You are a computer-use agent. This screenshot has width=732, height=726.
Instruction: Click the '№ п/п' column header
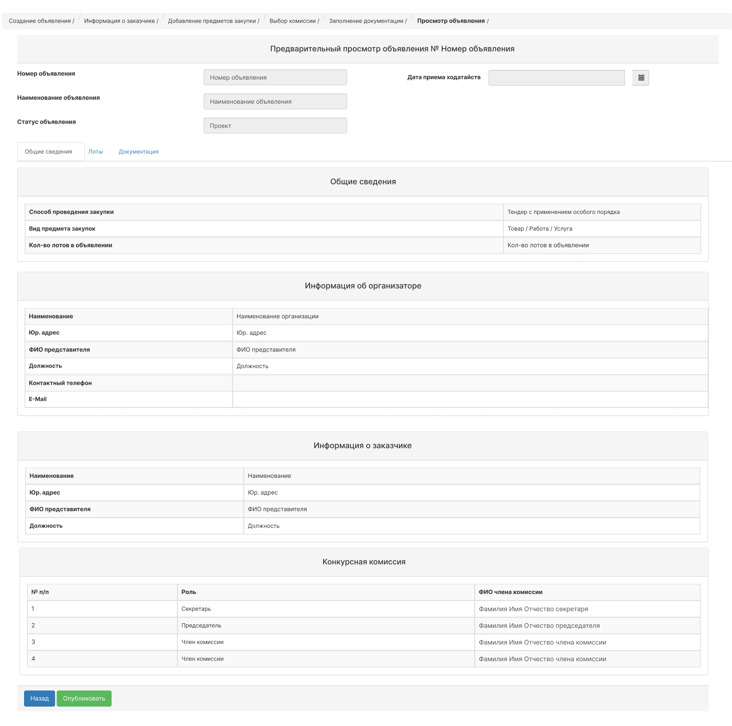point(102,592)
